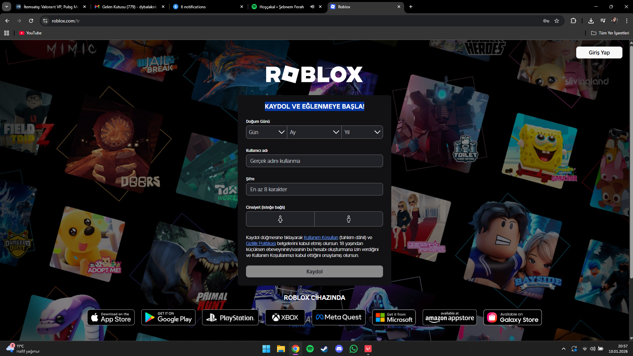Close the 6 notifications tab

(242, 7)
